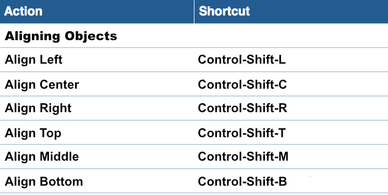Click the word Bottom in Align Bottom
The width and height of the screenshot is (388, 195).
(61, 182)
